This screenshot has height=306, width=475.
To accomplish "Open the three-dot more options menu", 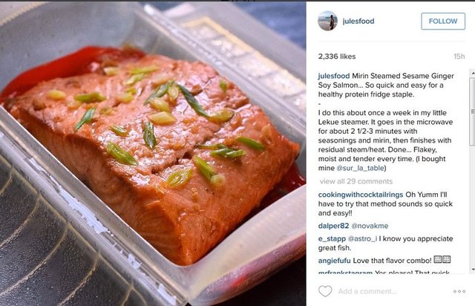I will (459, 291).
